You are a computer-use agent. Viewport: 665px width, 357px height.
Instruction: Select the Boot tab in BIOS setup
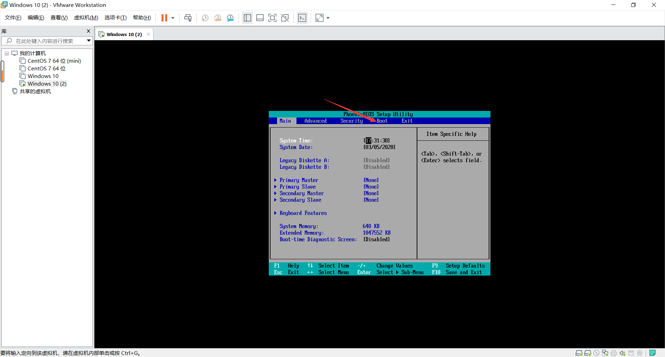click(x=382, y=121)
